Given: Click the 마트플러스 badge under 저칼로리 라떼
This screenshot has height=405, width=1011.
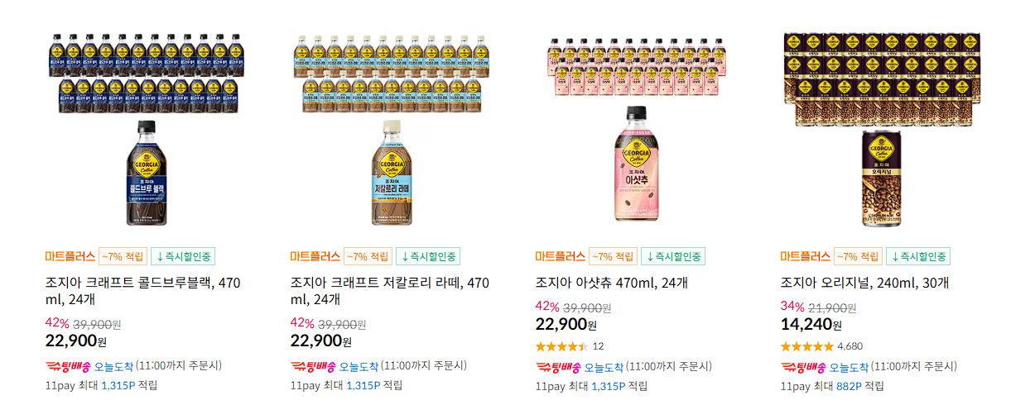Looking at the screenshot, I should pos(315,256).
